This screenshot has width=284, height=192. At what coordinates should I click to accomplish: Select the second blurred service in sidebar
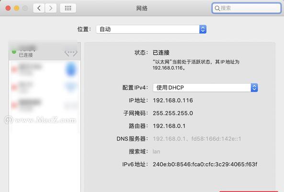coord(45,70)
